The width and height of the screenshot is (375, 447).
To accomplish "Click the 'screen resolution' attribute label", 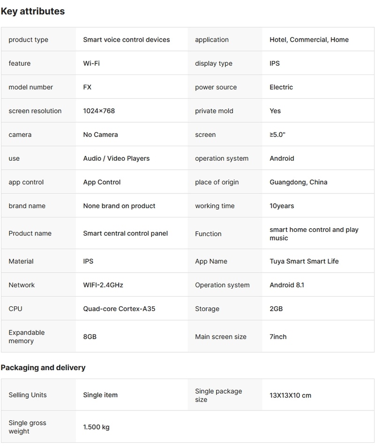I will 35,111.
